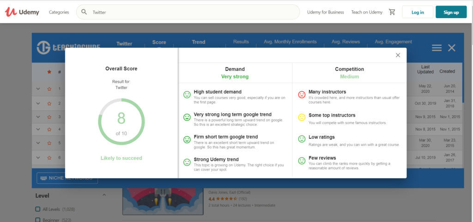Select Avg. Reviews header
The image size is (473, 222).
(x=346, y=42)
